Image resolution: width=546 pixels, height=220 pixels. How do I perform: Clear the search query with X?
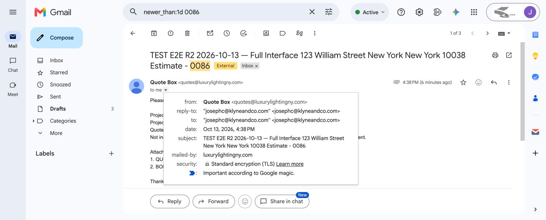312,12
